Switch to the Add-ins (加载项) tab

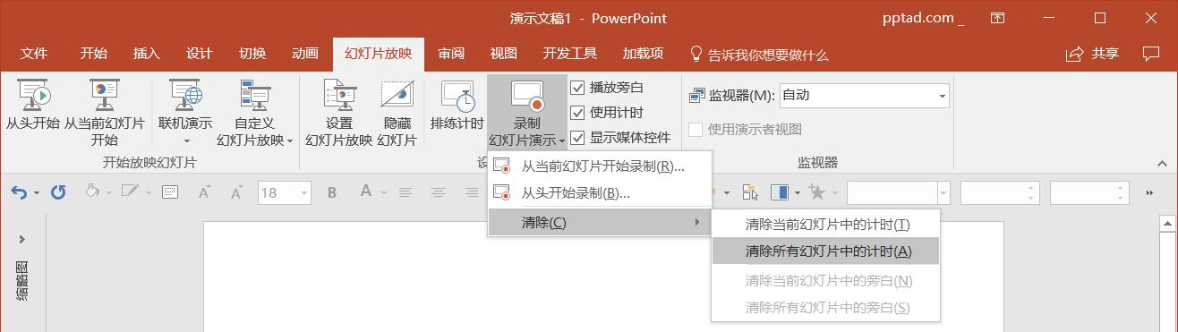click(643, 54)
